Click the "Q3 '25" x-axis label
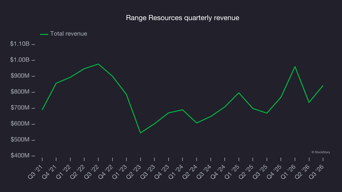 coord(260,172)
